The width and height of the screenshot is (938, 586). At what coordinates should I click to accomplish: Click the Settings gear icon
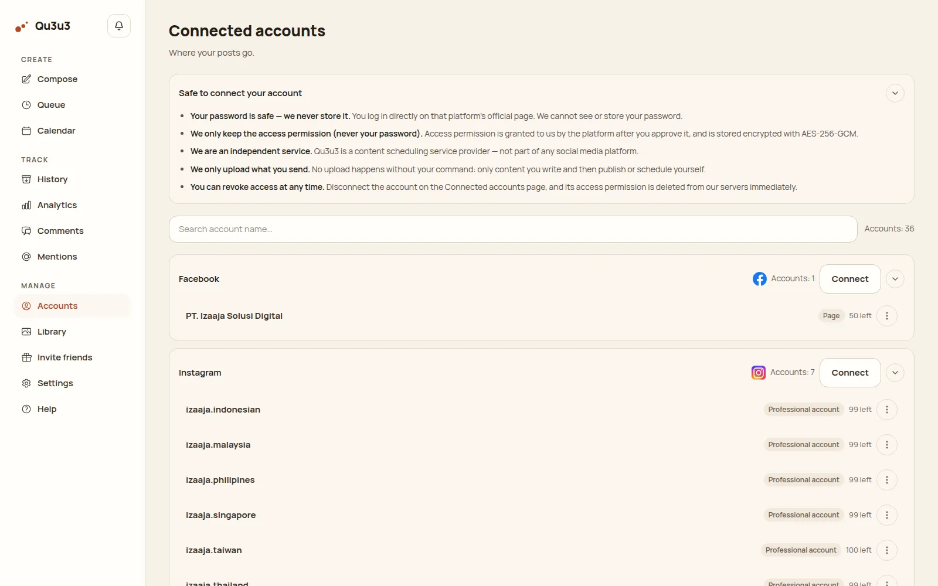point(26,383)
